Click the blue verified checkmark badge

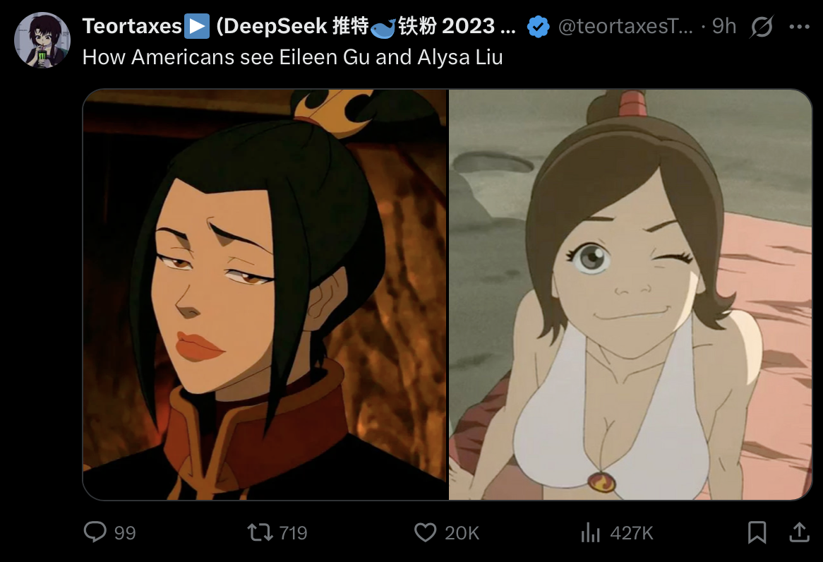(538, 26)
